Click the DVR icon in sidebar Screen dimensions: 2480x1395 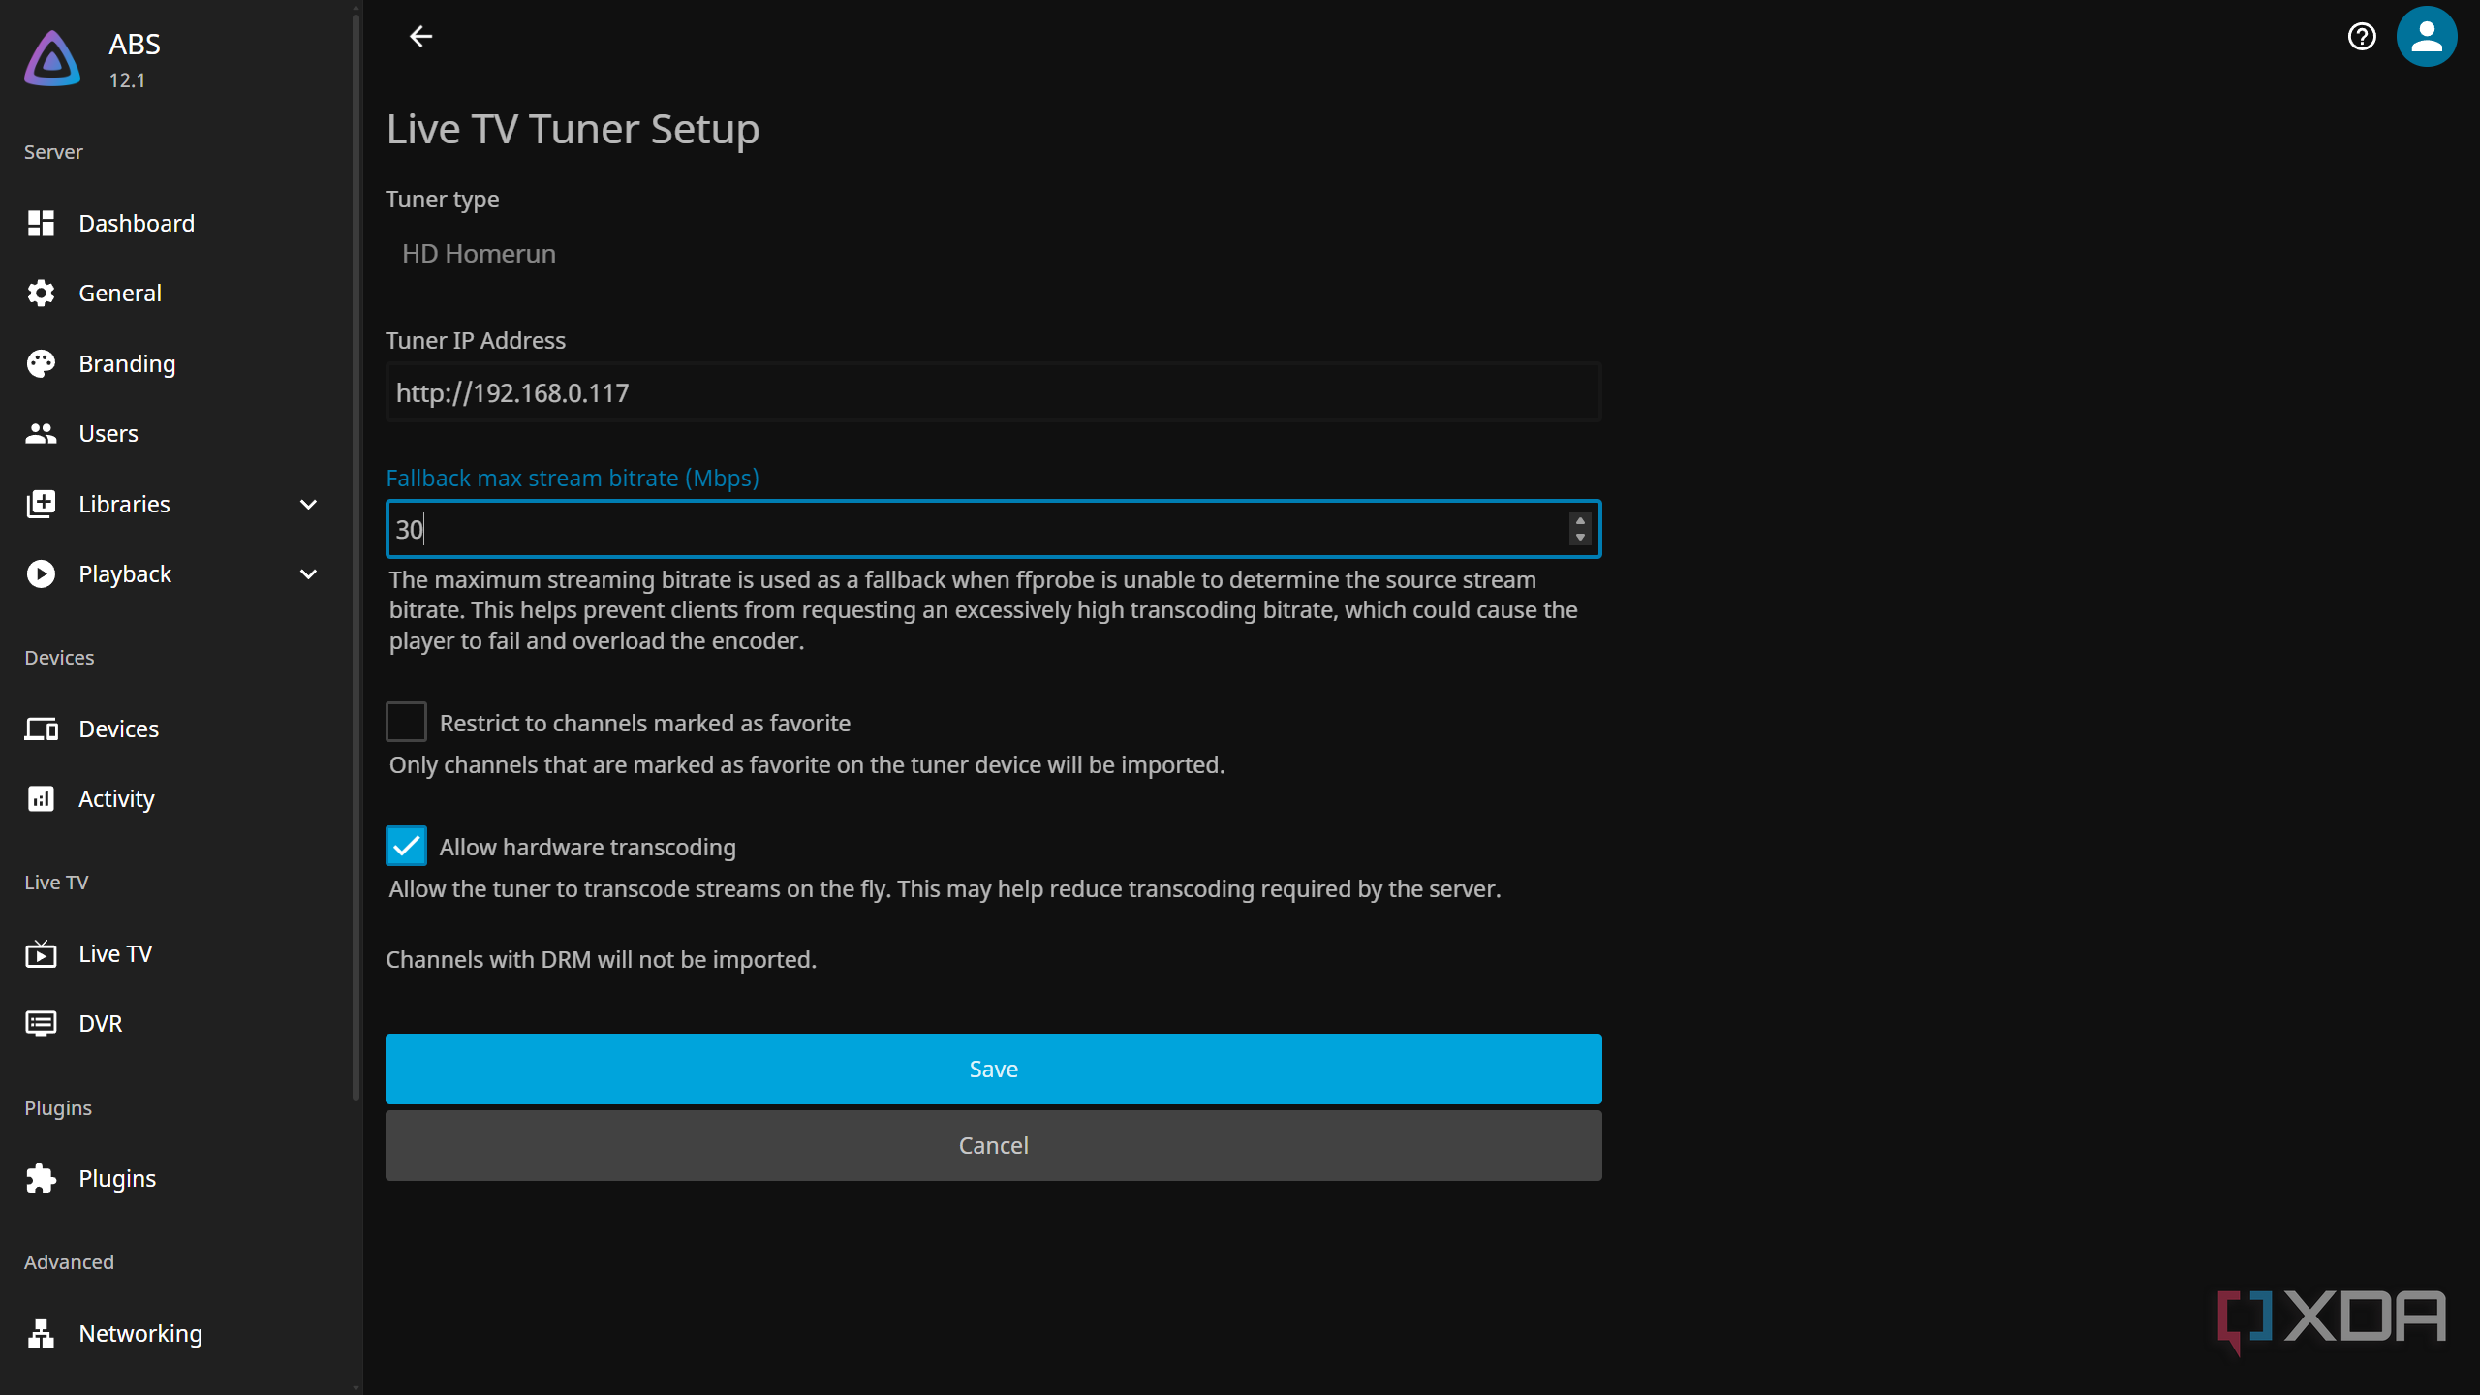(x=41, y=1023)
